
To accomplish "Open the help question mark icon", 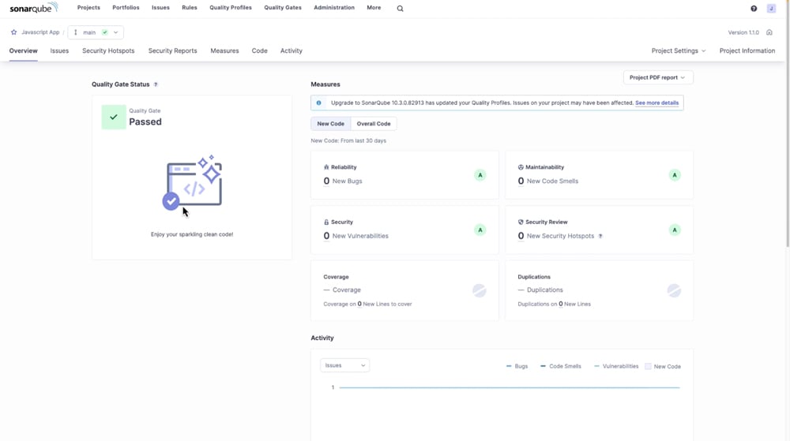I will pos(754,9).
